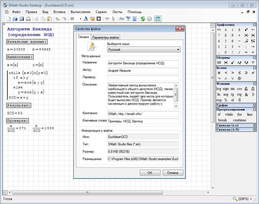This screenshot has width=259, height=204.
Task: Insert the matrix transpose operator
Action: coord(233,63)
